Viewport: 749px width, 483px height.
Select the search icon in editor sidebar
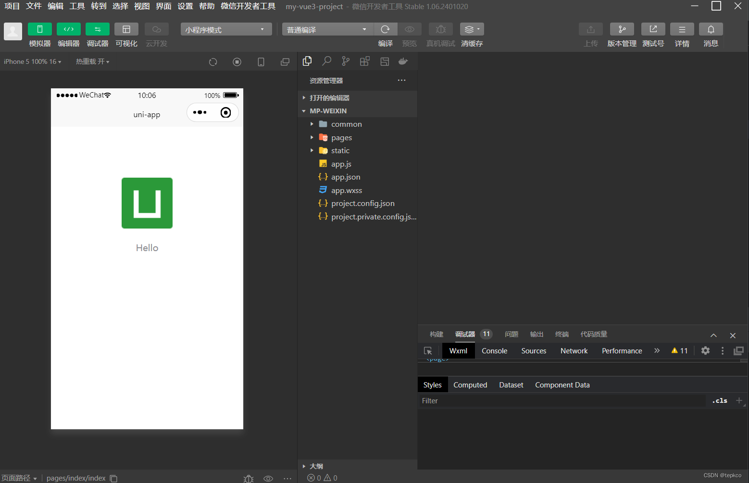click(327, 61)
